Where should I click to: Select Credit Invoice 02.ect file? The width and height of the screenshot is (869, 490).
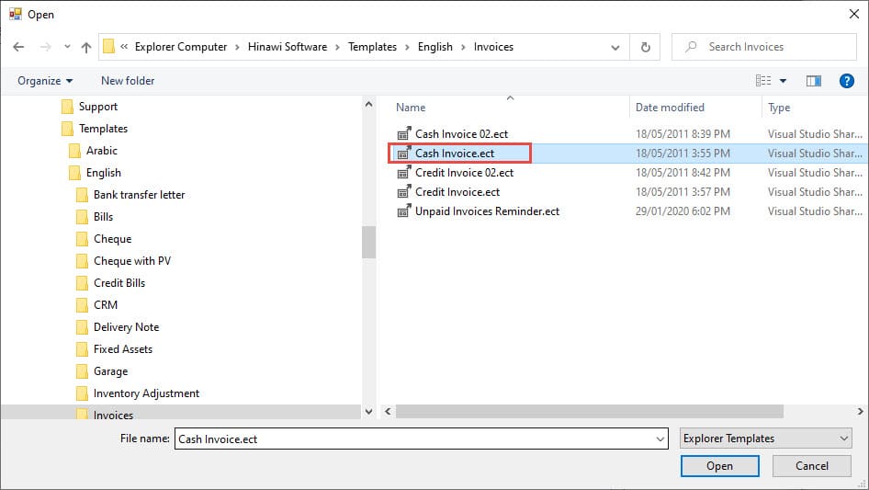pos(465,173)
